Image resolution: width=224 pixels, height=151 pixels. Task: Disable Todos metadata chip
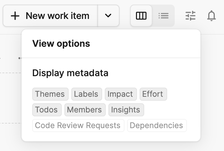pos(47,110)
